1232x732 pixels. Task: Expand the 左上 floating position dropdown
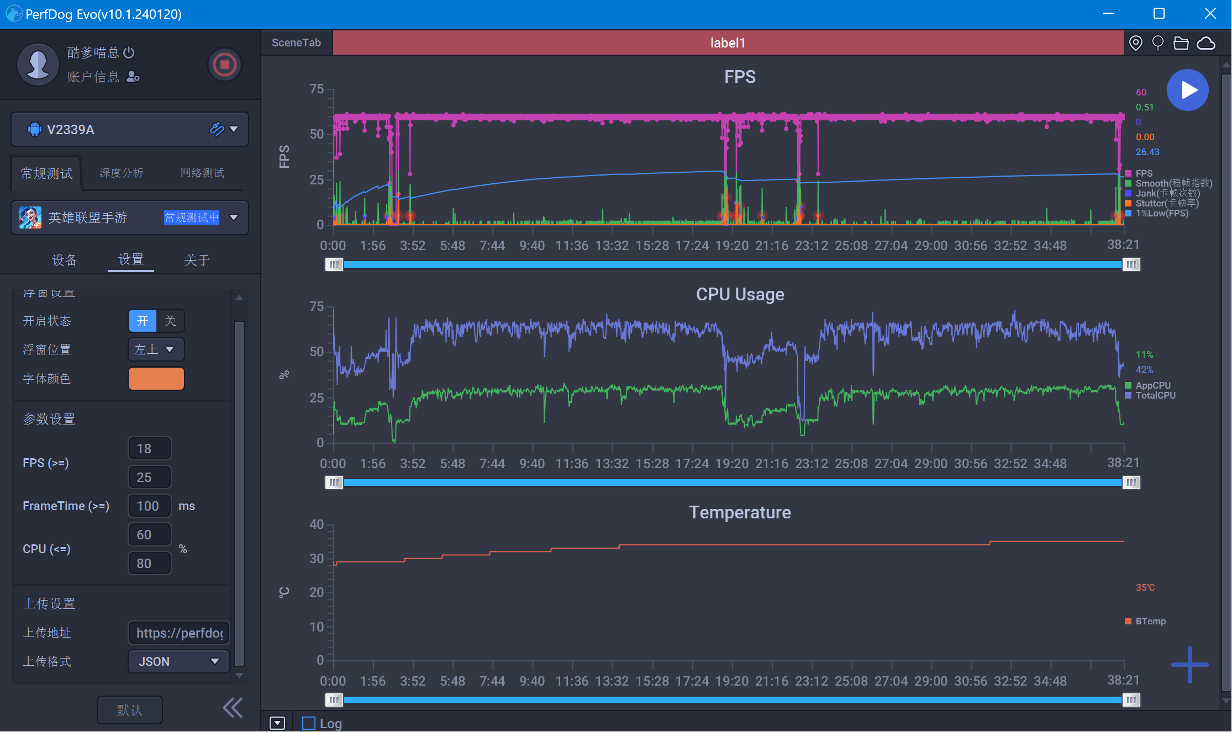pyautogui.click(x=156, y=349)
